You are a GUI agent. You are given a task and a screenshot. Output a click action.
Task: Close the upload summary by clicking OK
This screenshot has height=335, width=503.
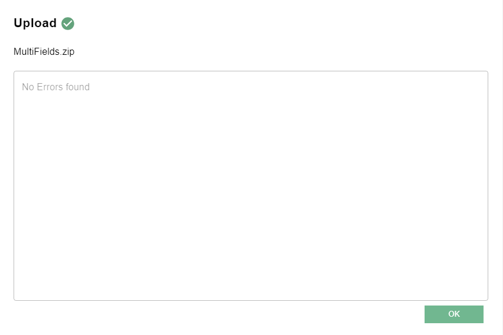[453, 314]
